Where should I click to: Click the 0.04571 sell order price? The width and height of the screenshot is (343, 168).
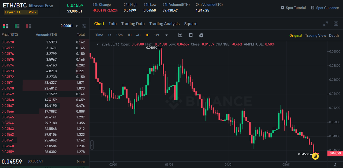8,83
